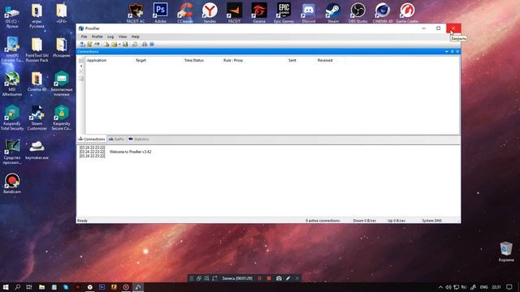Open CINEMA 4D desktop shortcut at top
Screen dimensions: 520x292
click(383, 13)
